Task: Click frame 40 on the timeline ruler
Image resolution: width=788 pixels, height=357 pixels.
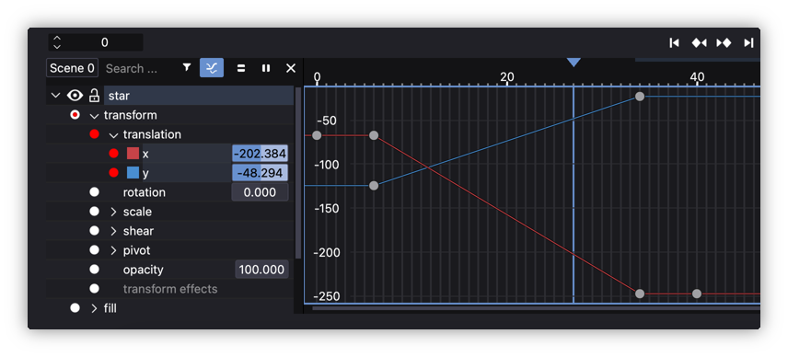Action: [x=697, y=76]
